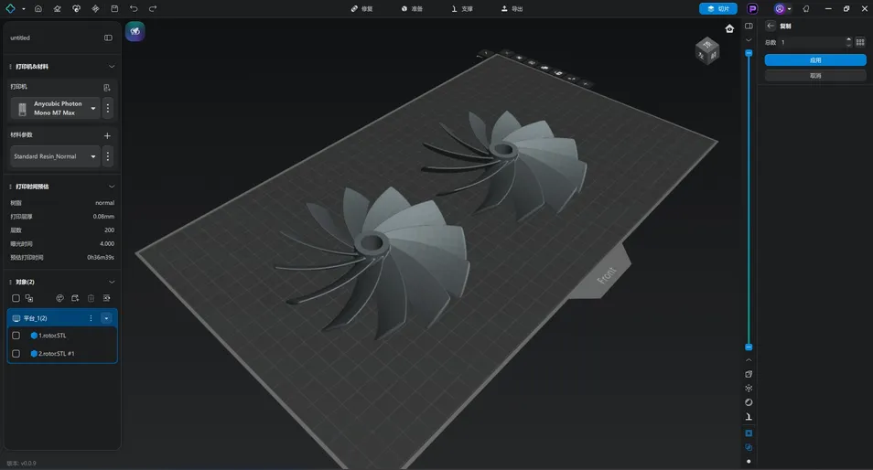Open the 修复 repair tab

click(x=361, y=9)
